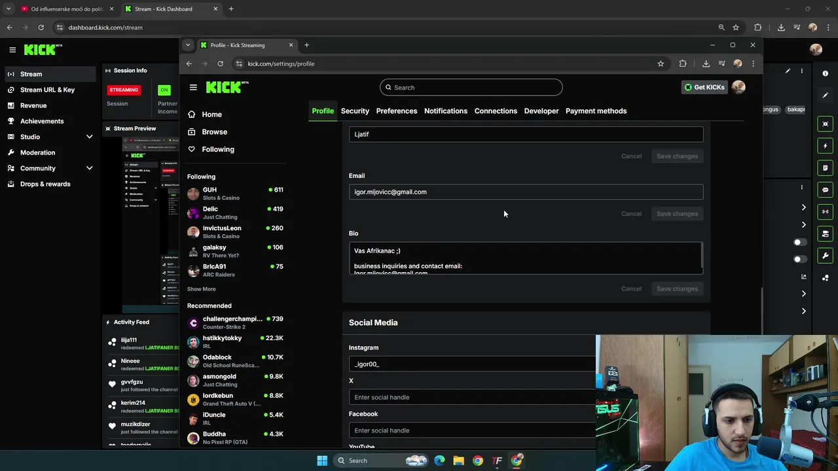838x471 pixels.
Task: Open tab search dropdown in Profile window
Action: (x=188, y=45)
